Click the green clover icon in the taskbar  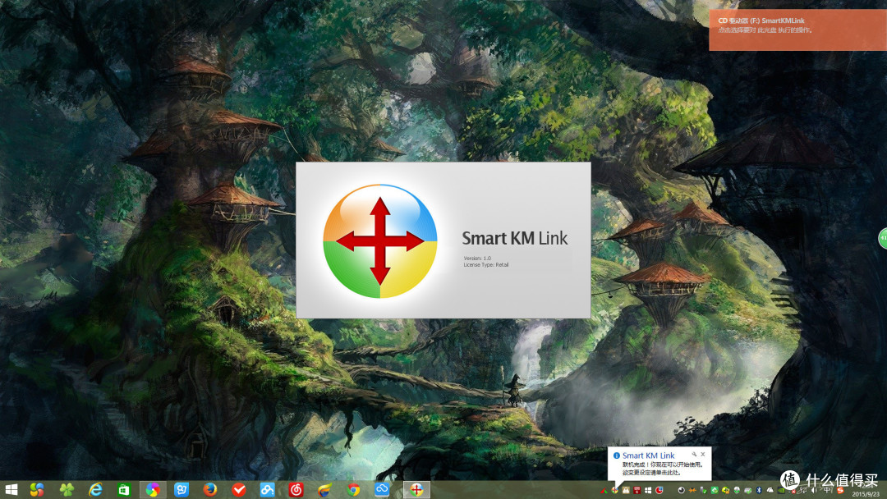pyautogui.click(x=66, y=489)
